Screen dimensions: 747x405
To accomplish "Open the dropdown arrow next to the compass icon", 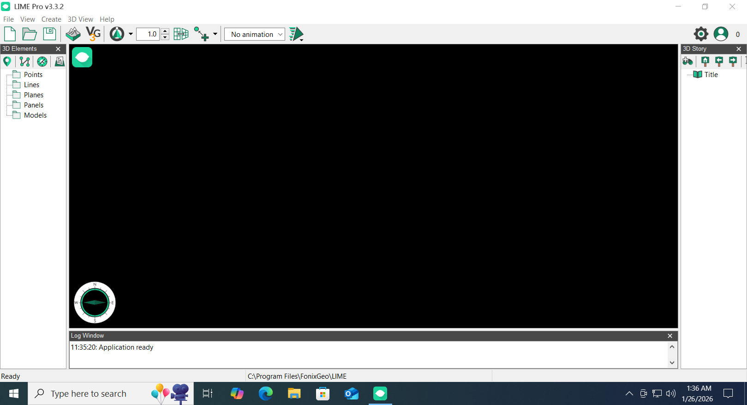I will (x=131, y=34).
